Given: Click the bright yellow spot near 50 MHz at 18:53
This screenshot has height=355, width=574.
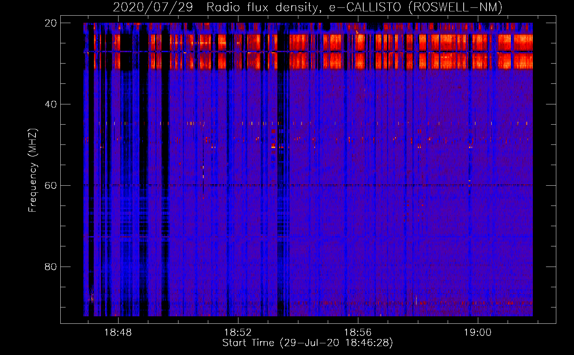Looking at the screenshot, I should coord(273,146).
